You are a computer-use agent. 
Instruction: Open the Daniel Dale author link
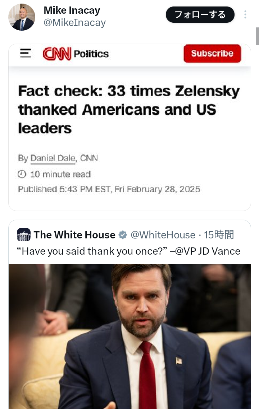[53, 158]
